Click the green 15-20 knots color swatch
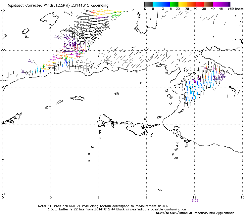Viewport: 245px width, 215px height. pos(174,4)
